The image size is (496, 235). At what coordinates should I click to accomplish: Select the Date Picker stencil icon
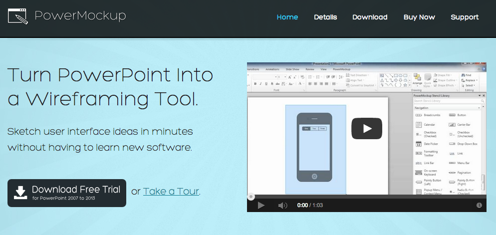point(419,144)
